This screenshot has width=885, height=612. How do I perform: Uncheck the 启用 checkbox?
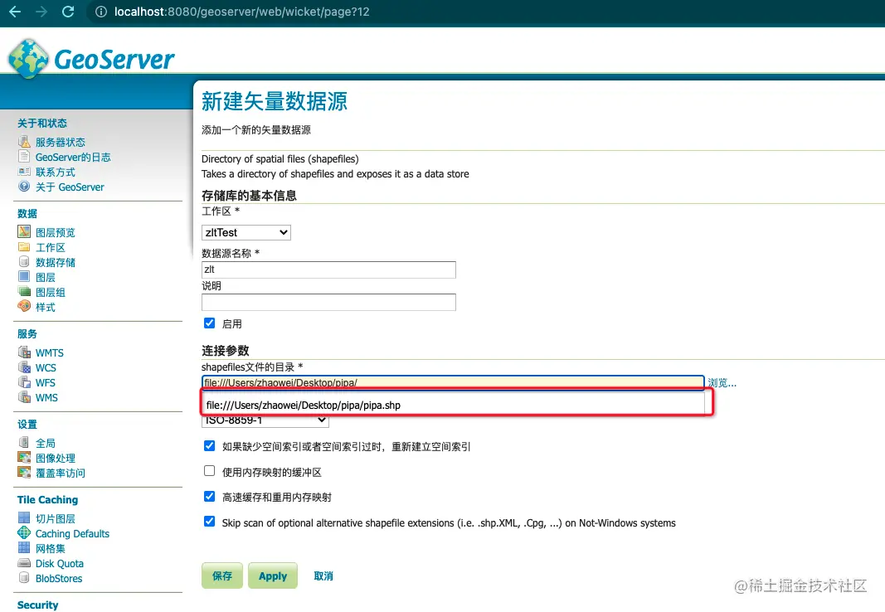[209, 323]
